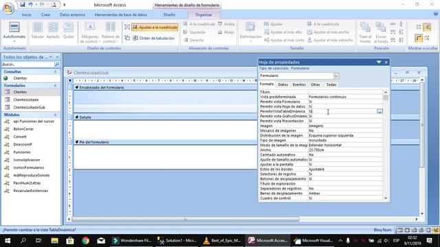Click the Encabezado del formulario section bar
The height and width of the screenshot is (247, 440).
click(166, 88)
